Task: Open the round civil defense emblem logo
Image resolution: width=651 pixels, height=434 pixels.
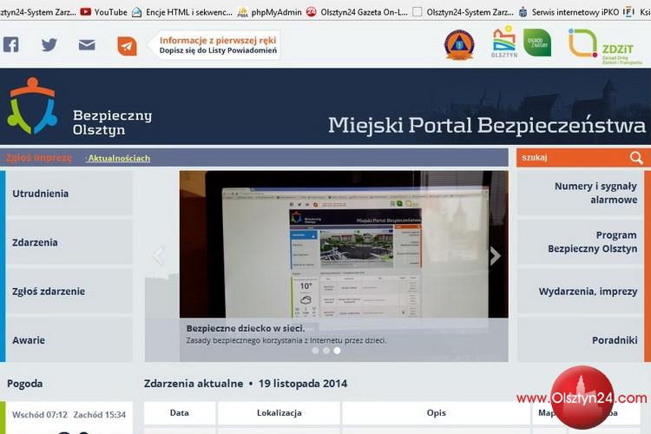Action: coord(459,44)
